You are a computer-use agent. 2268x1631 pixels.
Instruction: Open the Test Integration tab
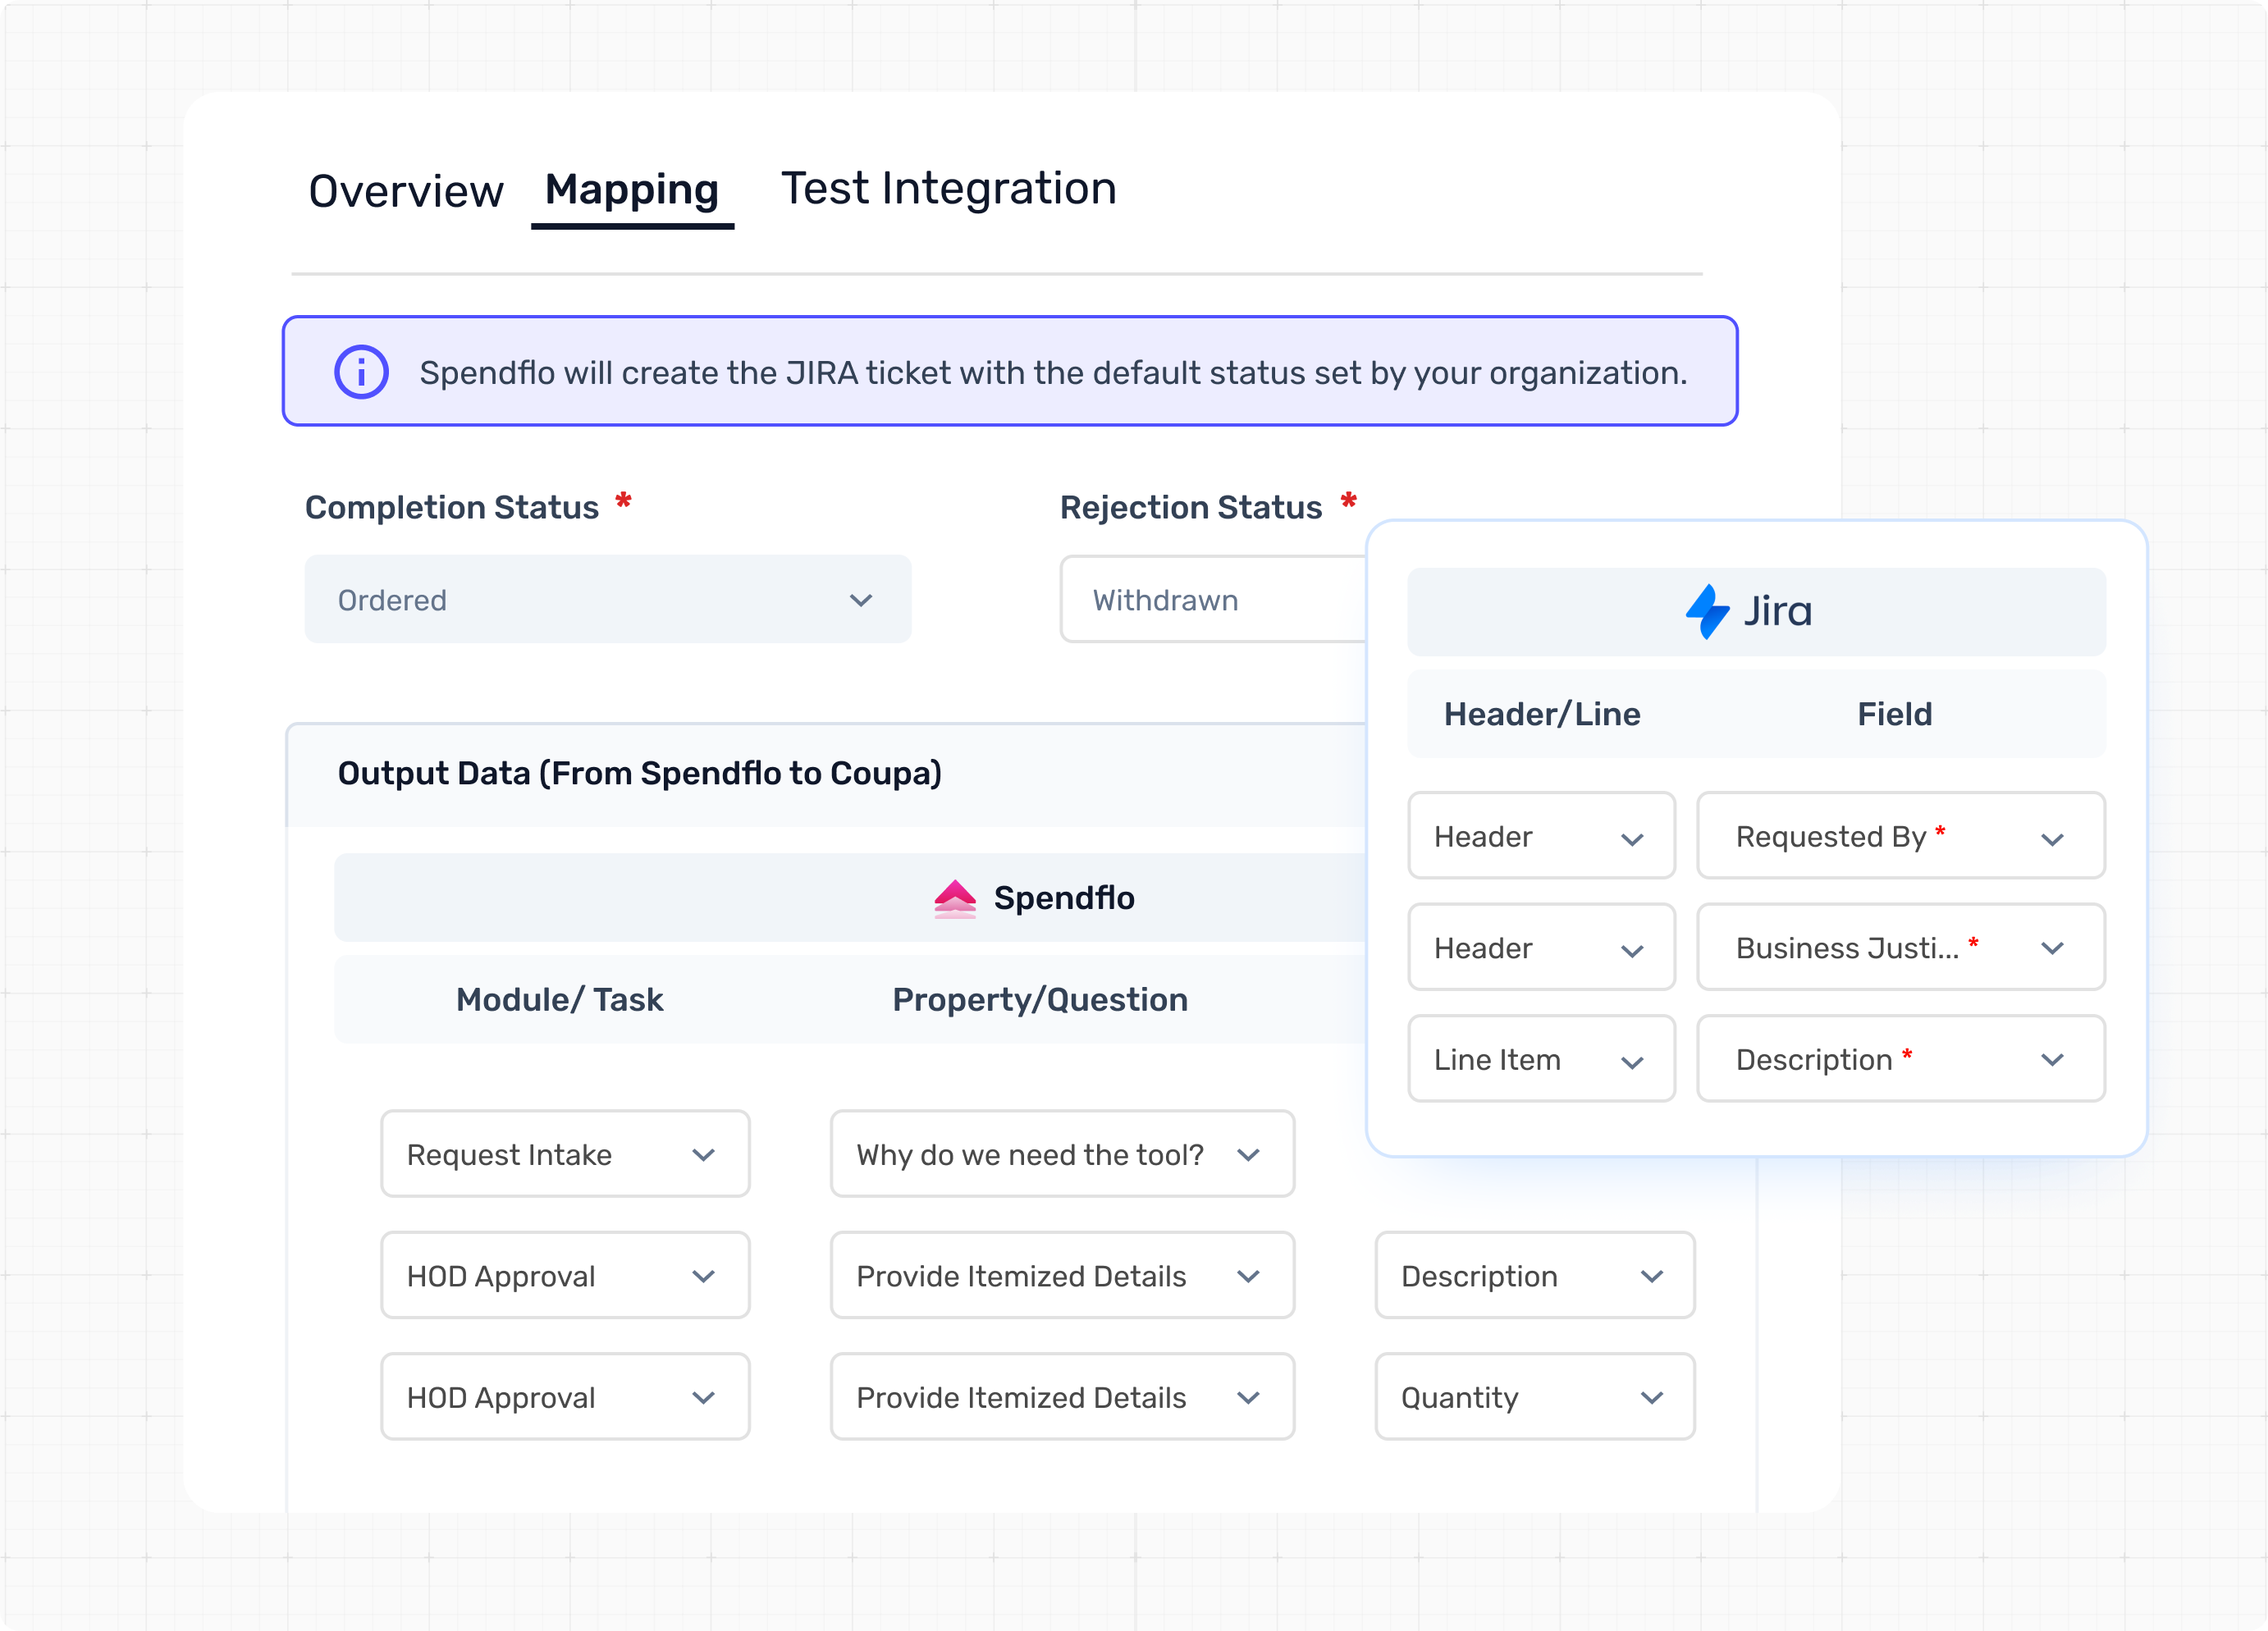coord(948,189)
